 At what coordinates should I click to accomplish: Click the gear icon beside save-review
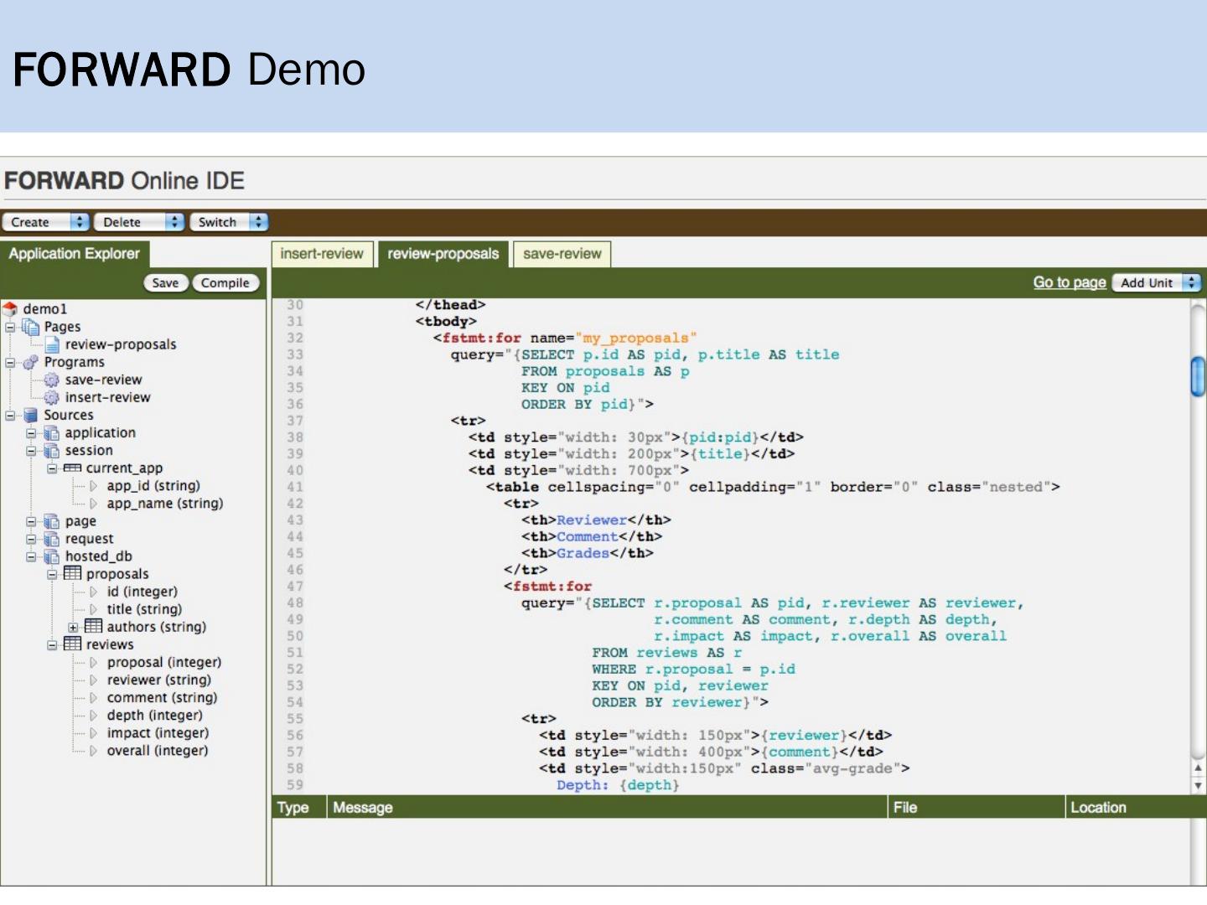[x=52, y=380]
